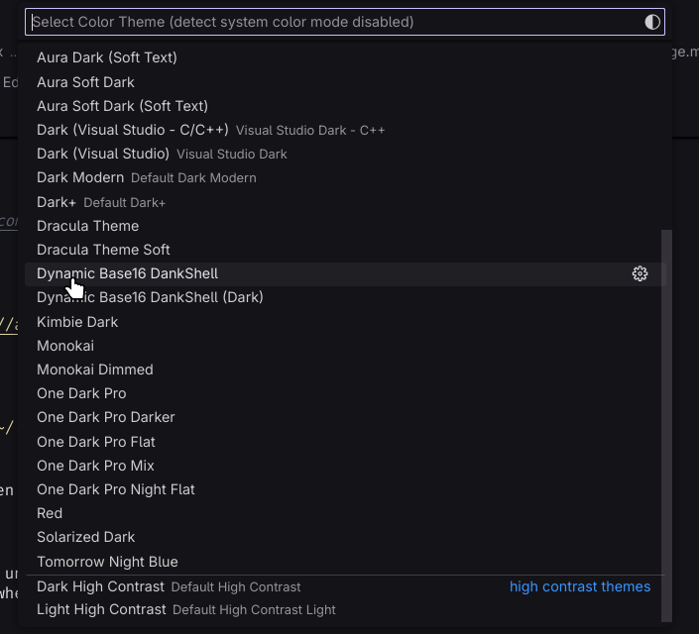
Task: Select the Tomorrow Night Blue theme
Action: coord(107,562)
